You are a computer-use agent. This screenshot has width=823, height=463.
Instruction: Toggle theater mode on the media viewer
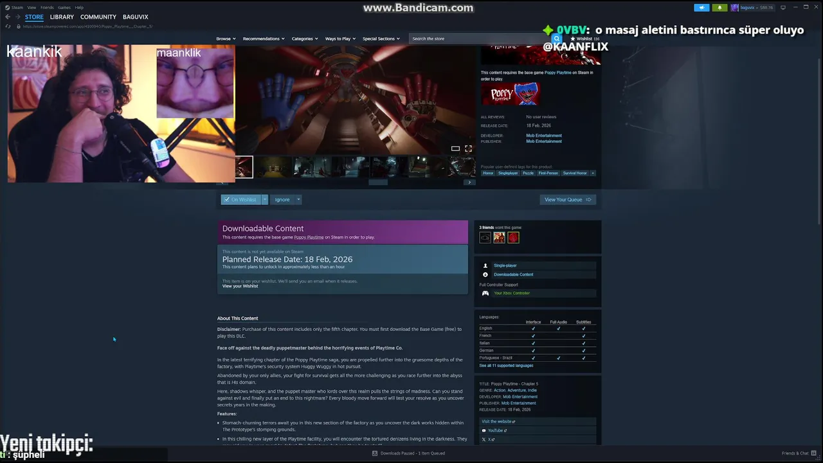(455, 149)
